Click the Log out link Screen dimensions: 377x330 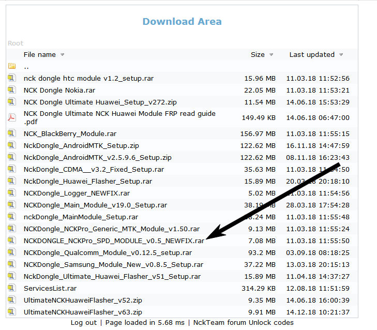[x=84, y=323]
